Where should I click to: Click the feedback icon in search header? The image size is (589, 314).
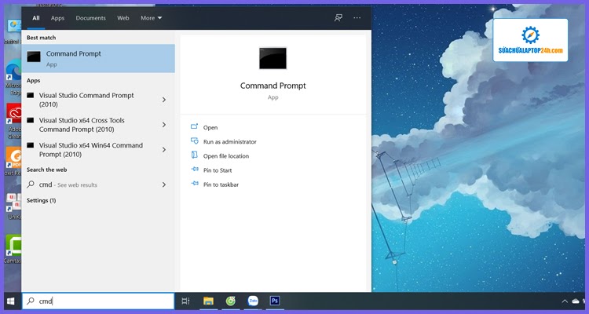pos(338,17)
